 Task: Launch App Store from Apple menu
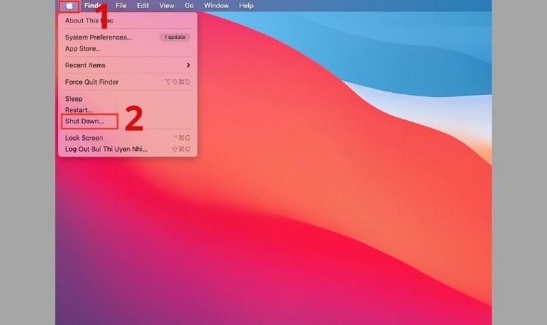[x=83, y=48]
